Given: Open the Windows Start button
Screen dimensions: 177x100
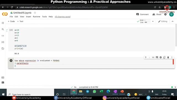Looking at the screenshot, I should coord(3,94).
